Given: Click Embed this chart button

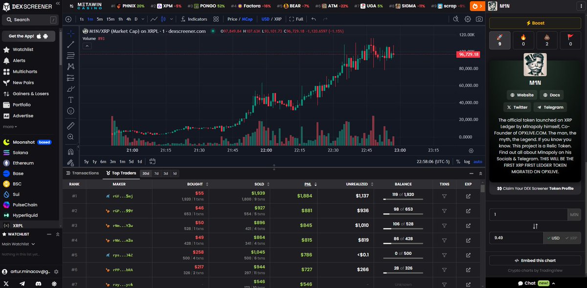Looking at the screenshot, I should pos(535,261).
